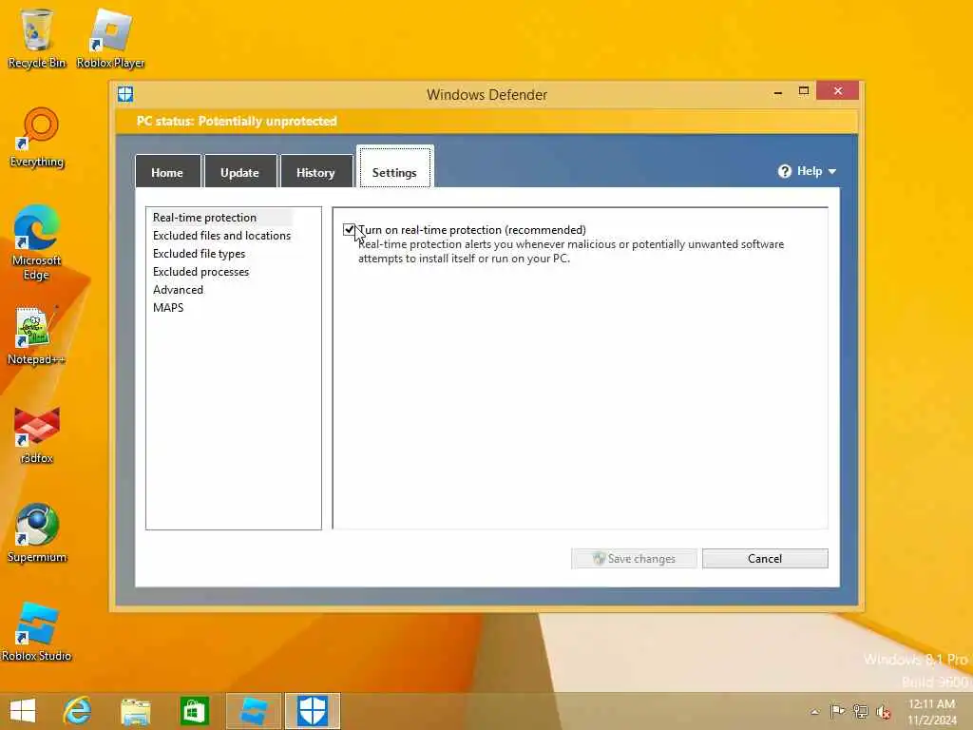Maximize the Windows Defender window
The height and width of the screenshot is (730, 973).
[804, 90]
